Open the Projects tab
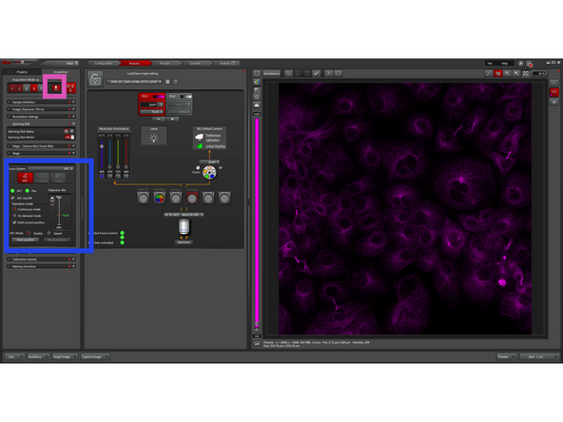This screenshot has width=563, height=422. pos(22,72)
